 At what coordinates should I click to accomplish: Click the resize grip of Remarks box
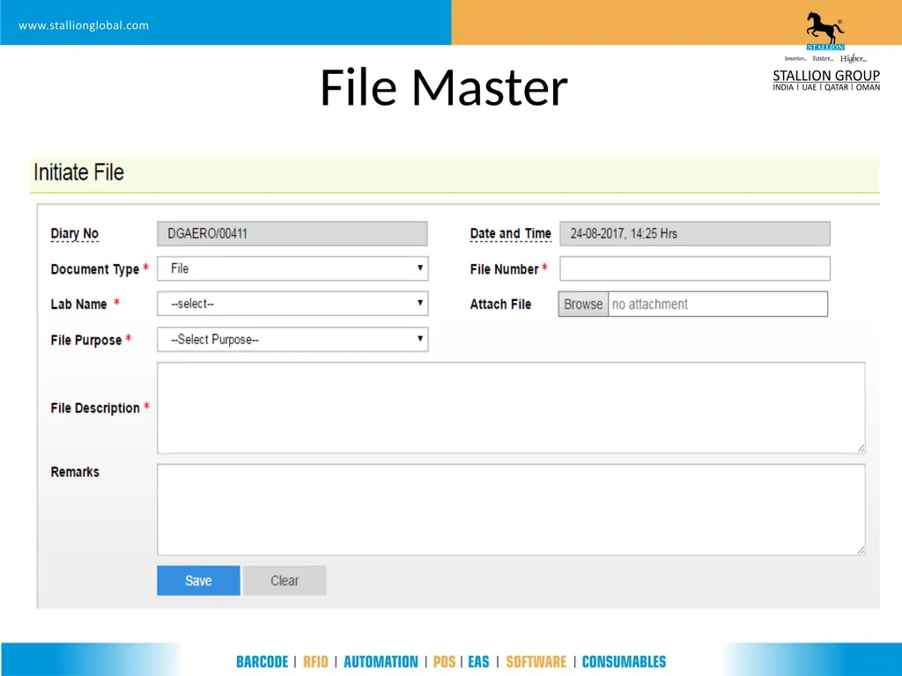coord(861,550)
